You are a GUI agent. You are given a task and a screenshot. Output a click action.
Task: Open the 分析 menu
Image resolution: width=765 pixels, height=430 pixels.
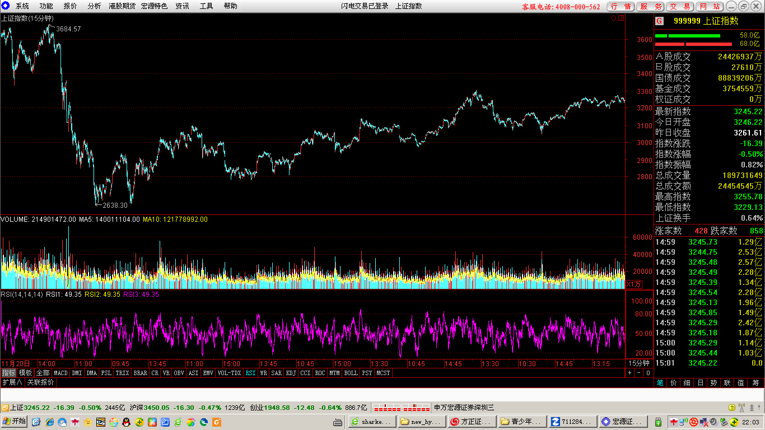95,6
